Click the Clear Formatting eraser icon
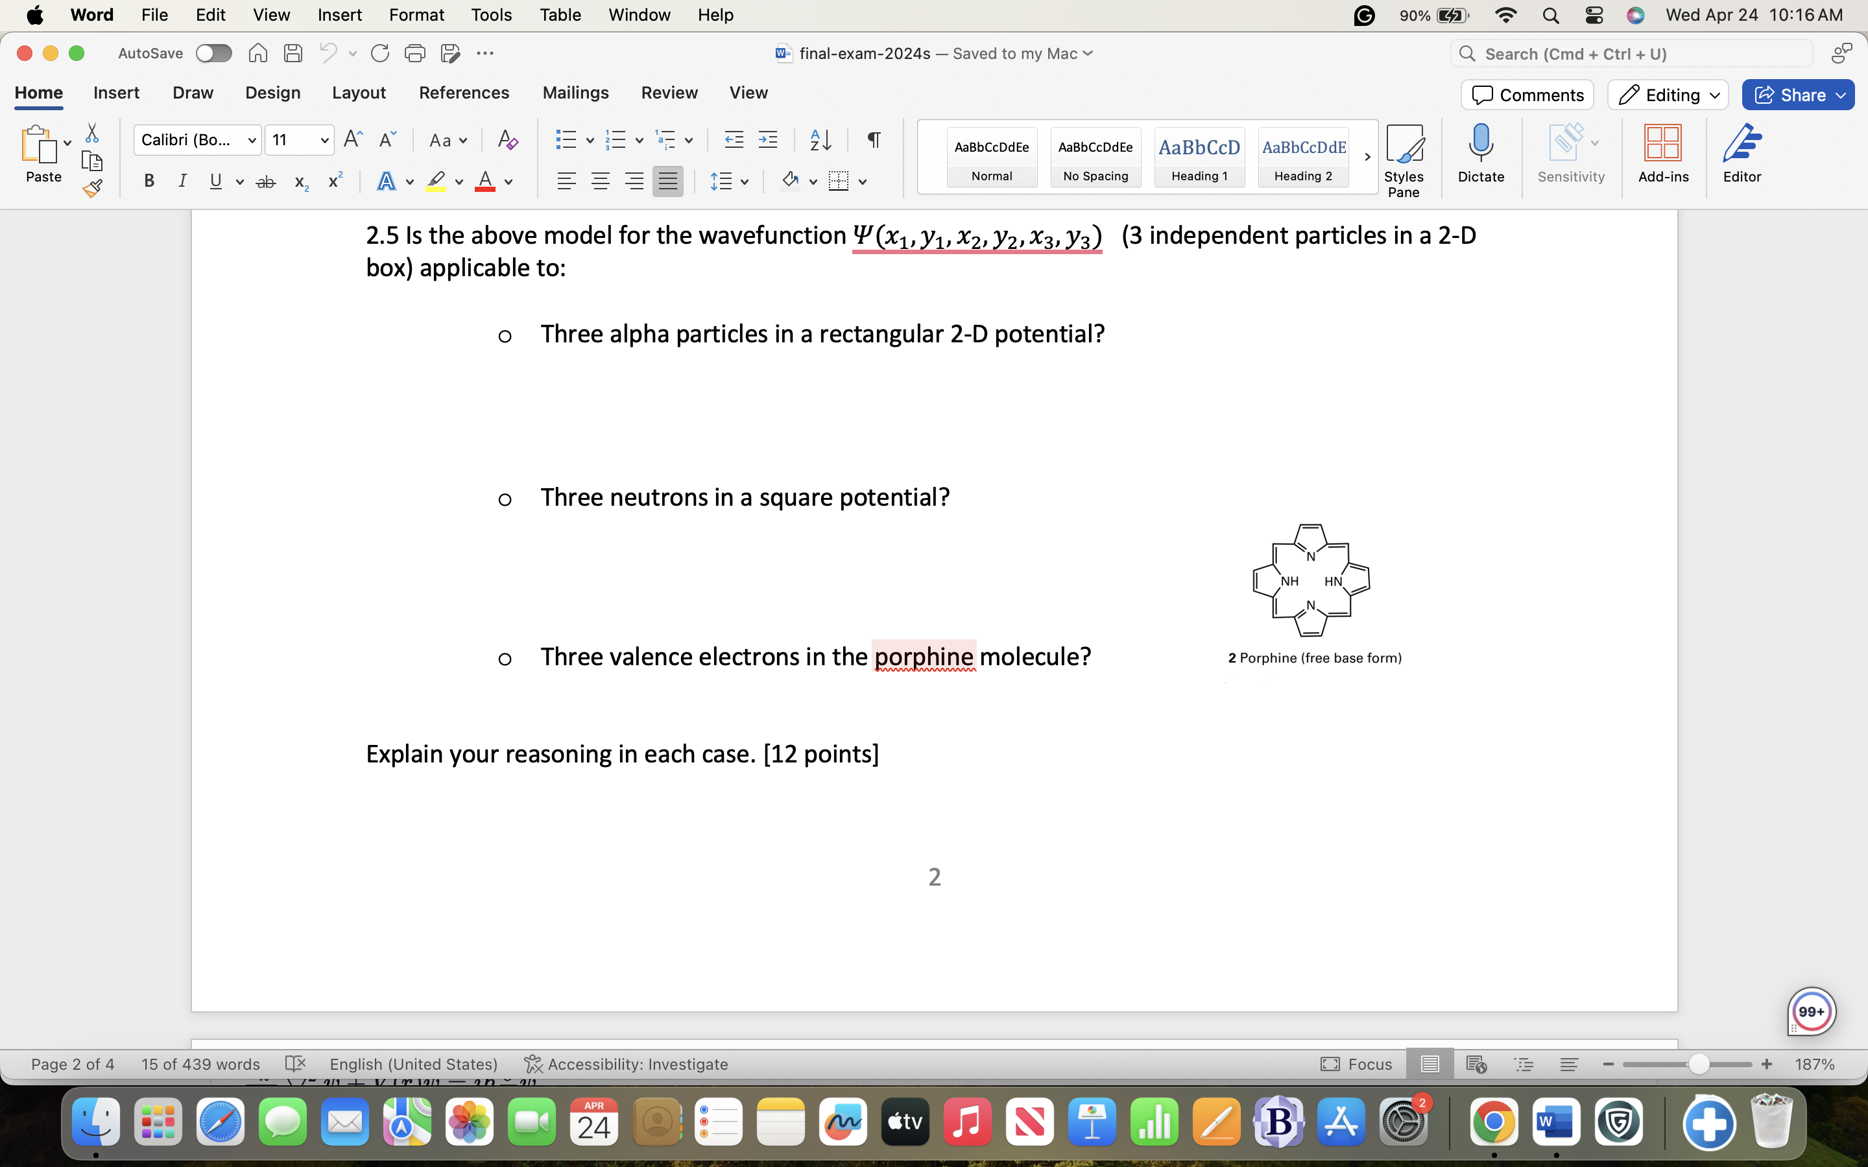 [x=507, y=139]
